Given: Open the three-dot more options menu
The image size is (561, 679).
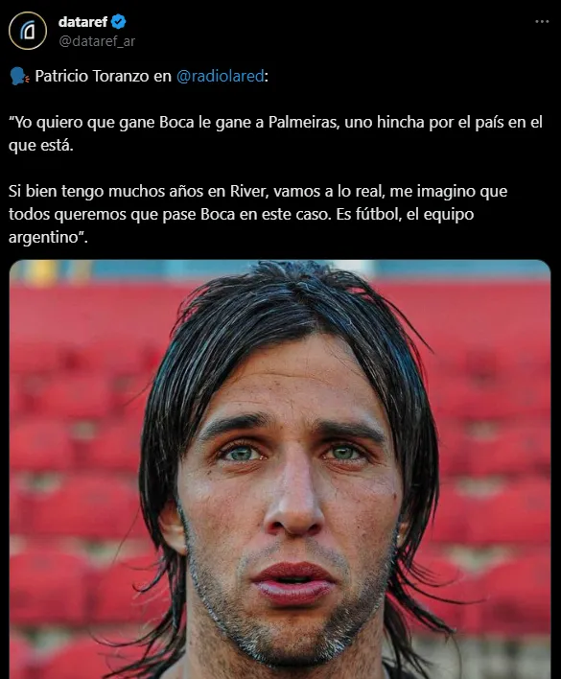Looking at the screenshot, I should (x=542, y=21).
